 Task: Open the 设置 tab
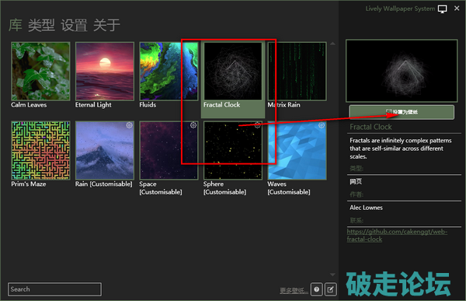pos(75,25)
